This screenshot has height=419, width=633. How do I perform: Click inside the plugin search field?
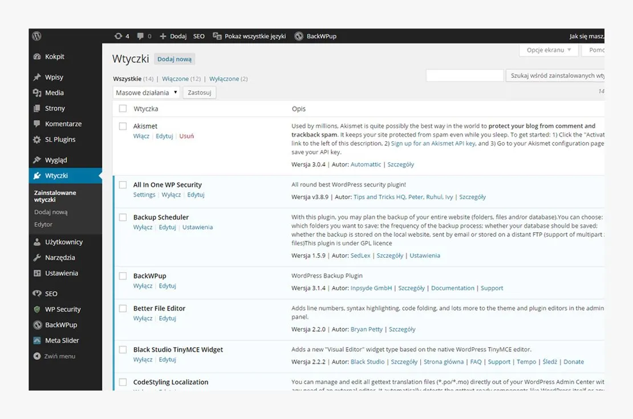[x=464, y=75]
